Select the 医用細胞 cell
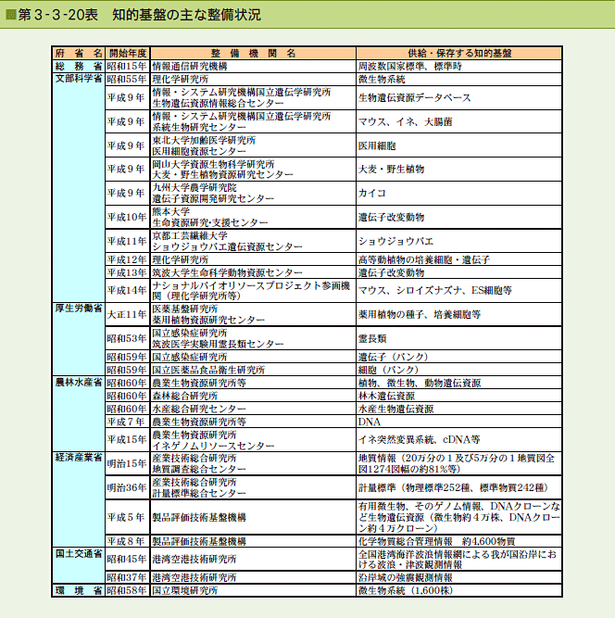This screenshot has height=618, width=615. pyautogui.click(x=459, y=145)
